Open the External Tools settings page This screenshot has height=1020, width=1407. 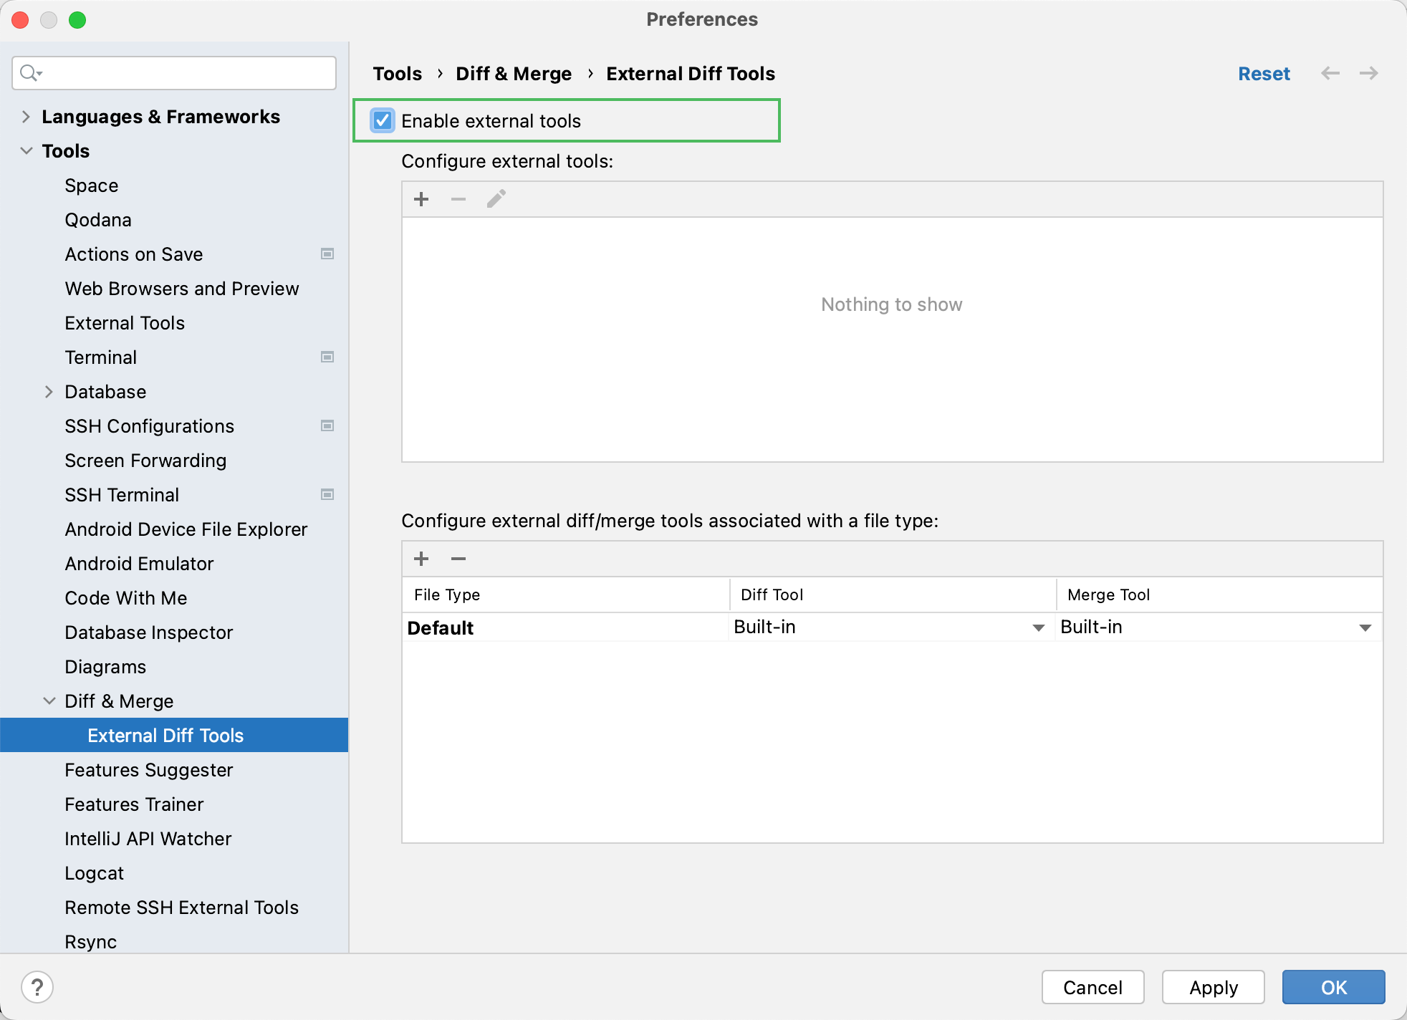125,322
